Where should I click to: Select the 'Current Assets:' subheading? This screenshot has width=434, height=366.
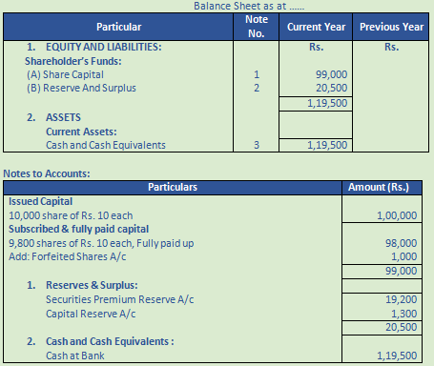pos(81,132)
